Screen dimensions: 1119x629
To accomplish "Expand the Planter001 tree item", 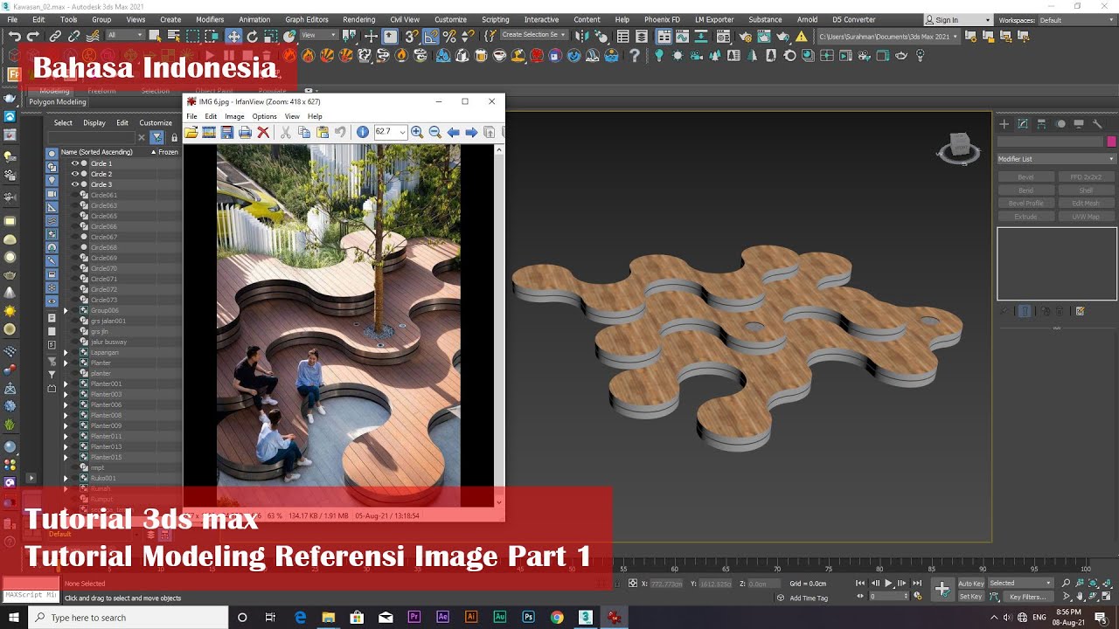I will [65, 384].
